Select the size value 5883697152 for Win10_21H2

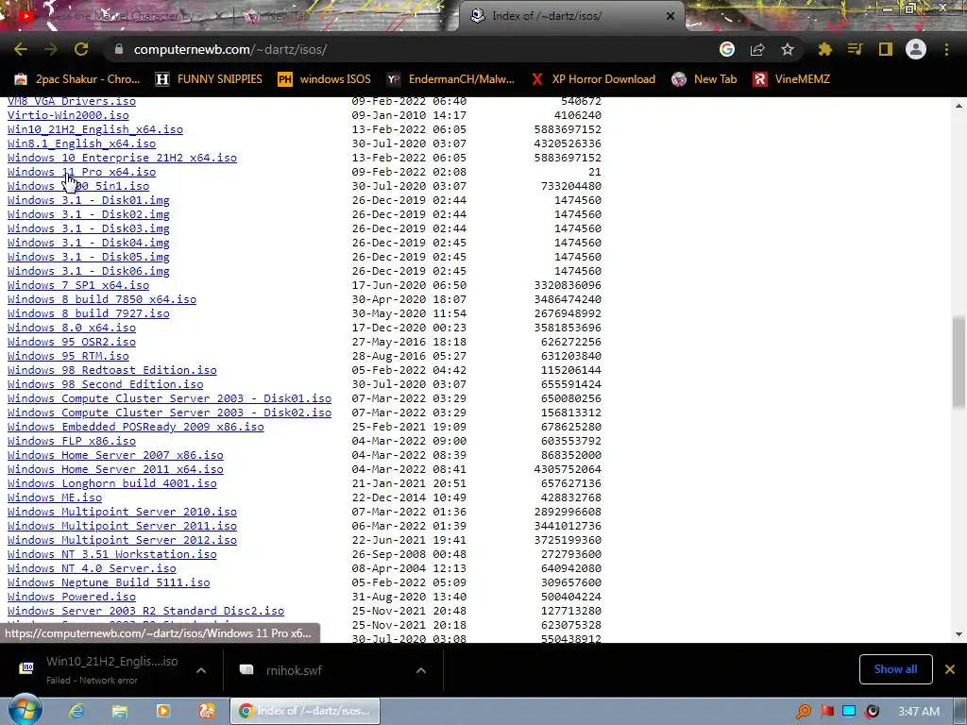coord(568,129)
